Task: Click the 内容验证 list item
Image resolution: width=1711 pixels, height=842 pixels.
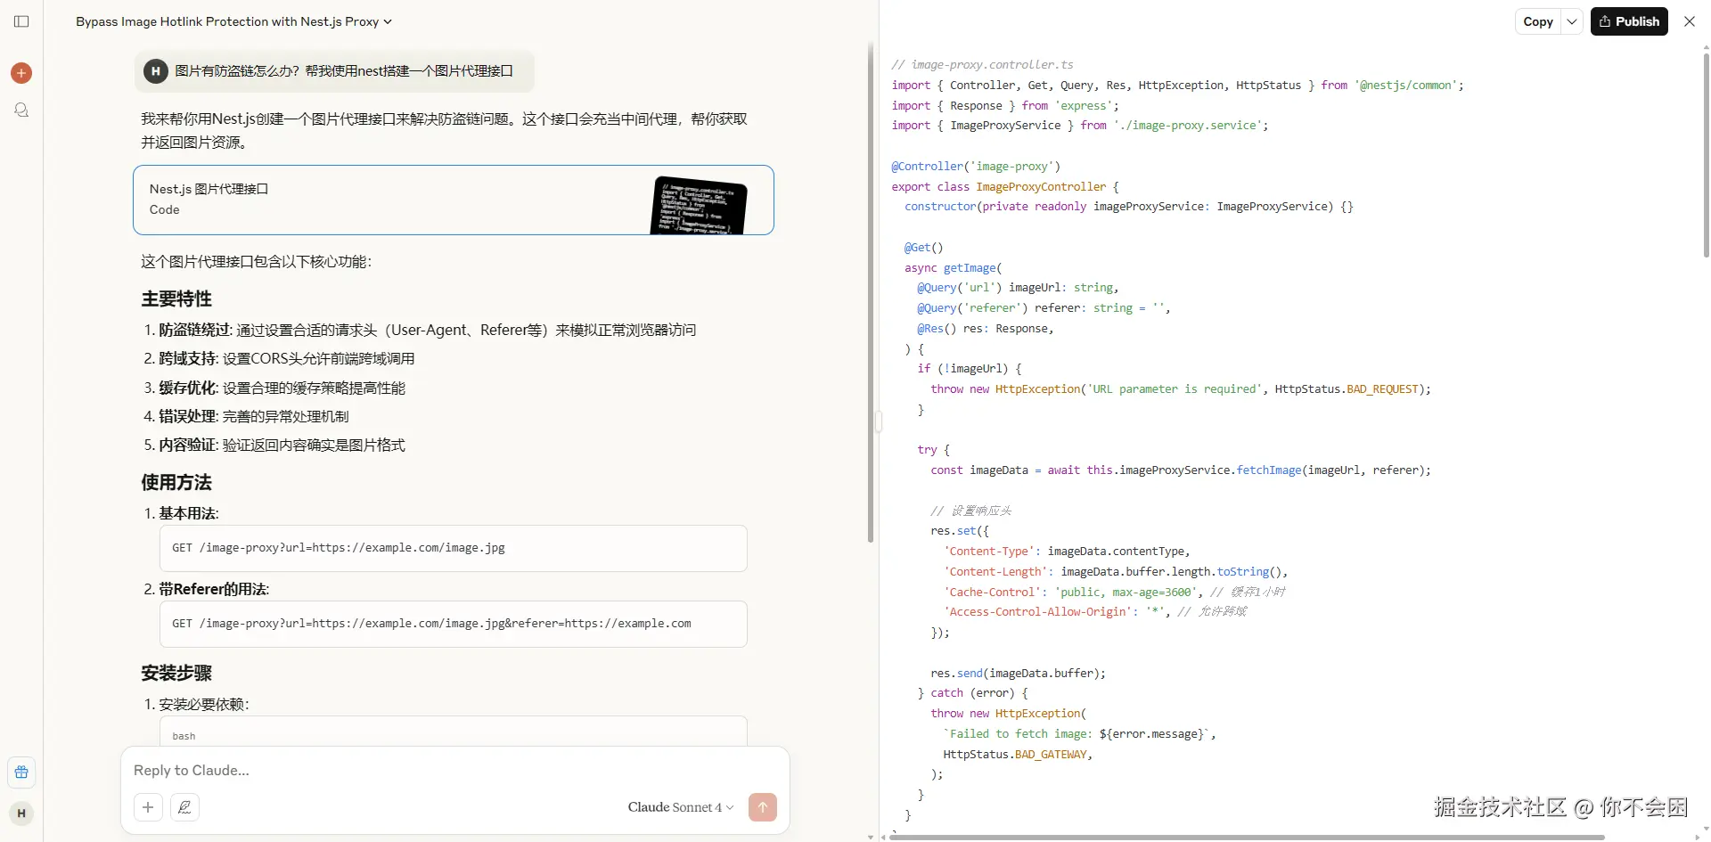Action: coord(282,446)
